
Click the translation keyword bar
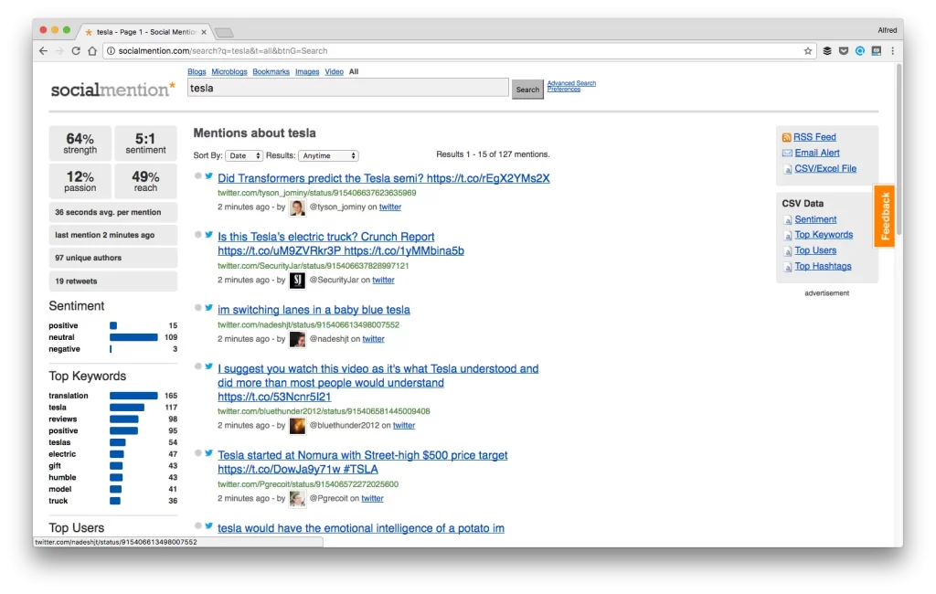click(133, 396)
